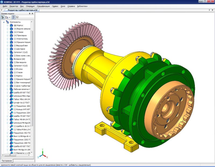Click the Вкладка (x6) component icon
Screen dimensions: 215x167
[11, 59]
